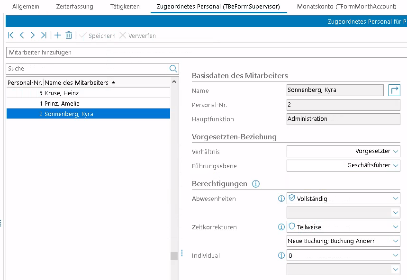Show info for Berechtigungen heading

point(256,184)
